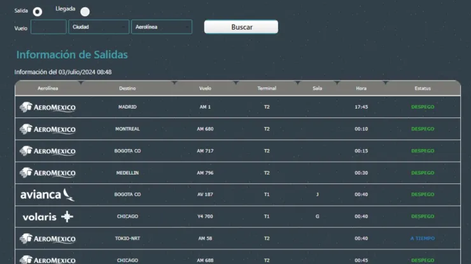This screenshot has height=264, width=471.
Task: Click flight number Y4 700
Action: pyautogui.click(x=205, y=216)
